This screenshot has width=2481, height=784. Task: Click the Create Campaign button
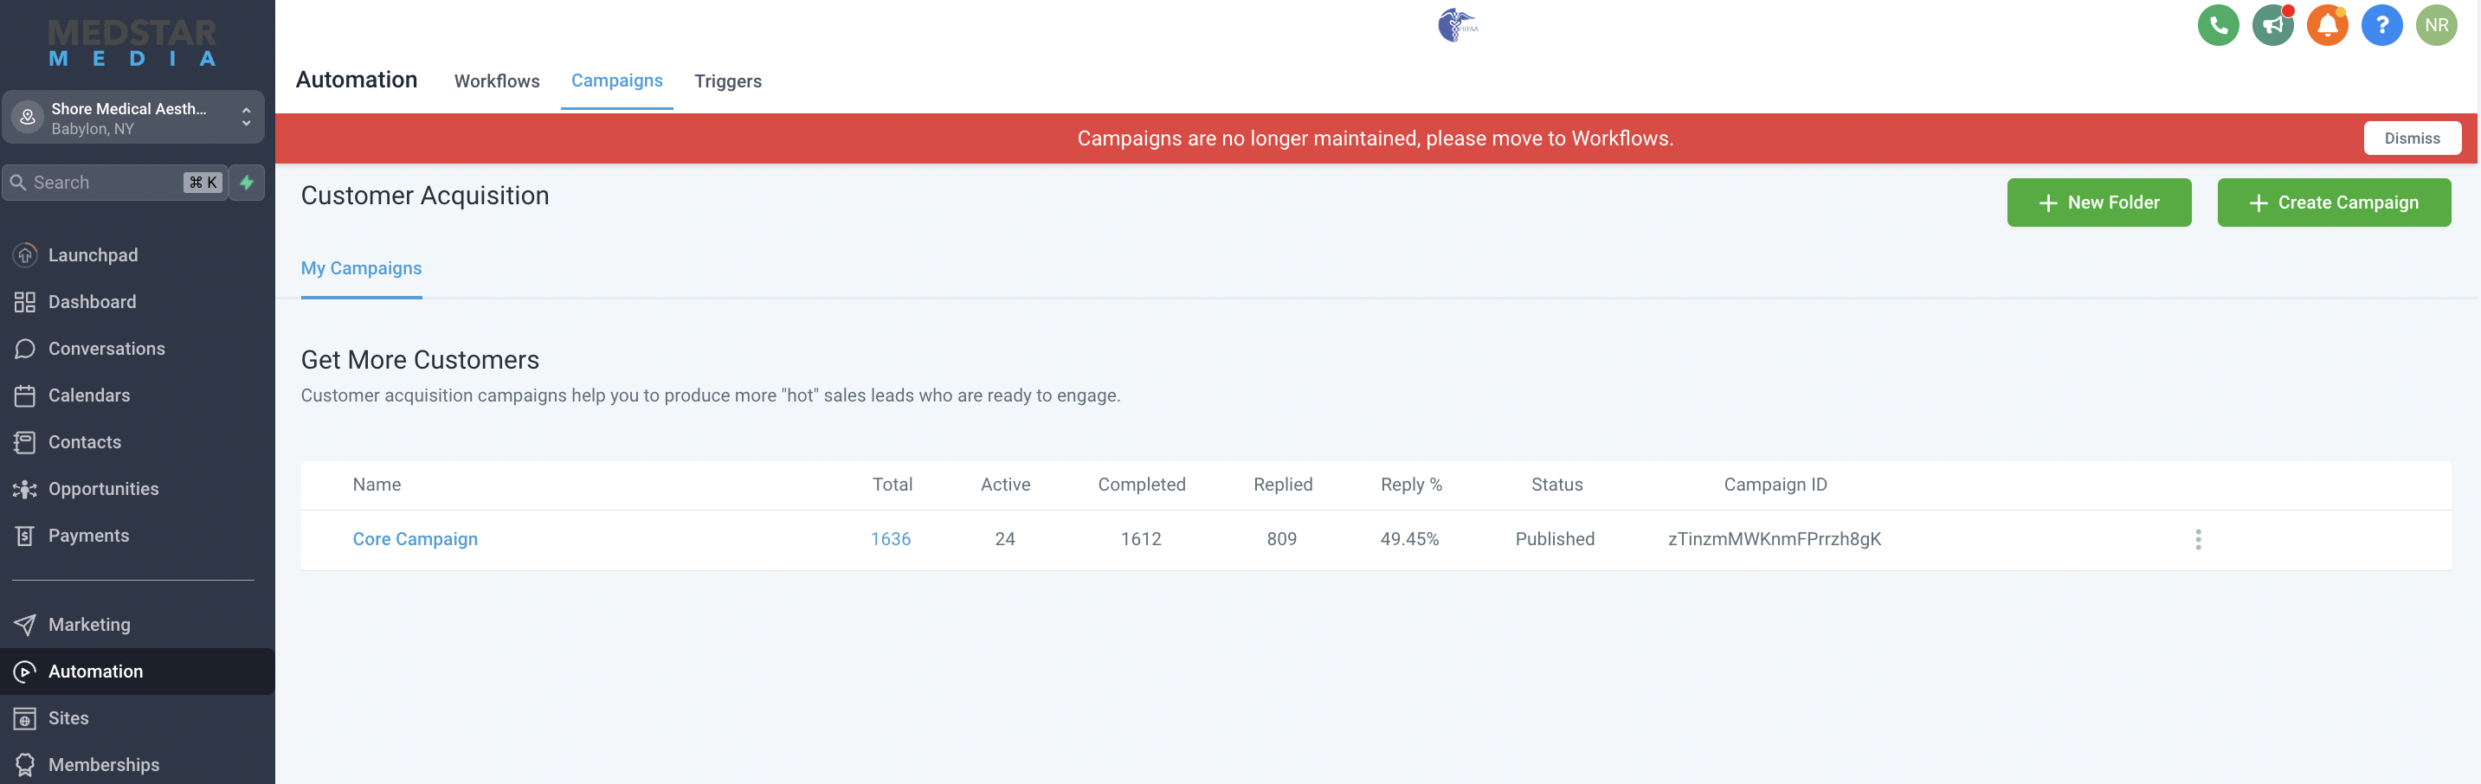(x=2334, y=202)
